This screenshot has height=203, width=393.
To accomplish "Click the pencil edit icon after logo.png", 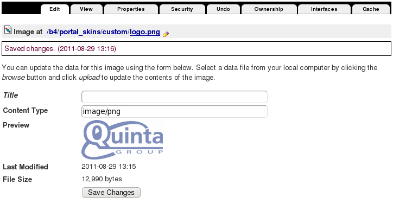I will point(166,34).
